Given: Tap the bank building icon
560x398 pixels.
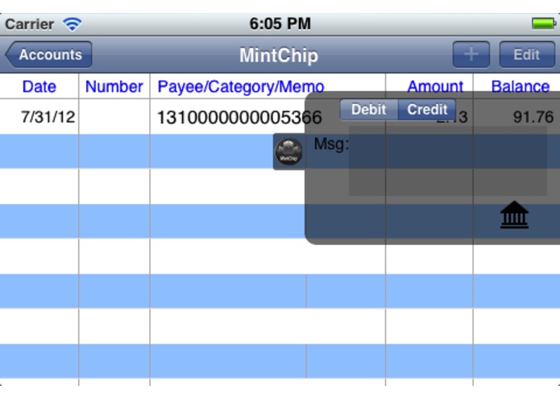Looking at the screenshot, I should (514, 214).
